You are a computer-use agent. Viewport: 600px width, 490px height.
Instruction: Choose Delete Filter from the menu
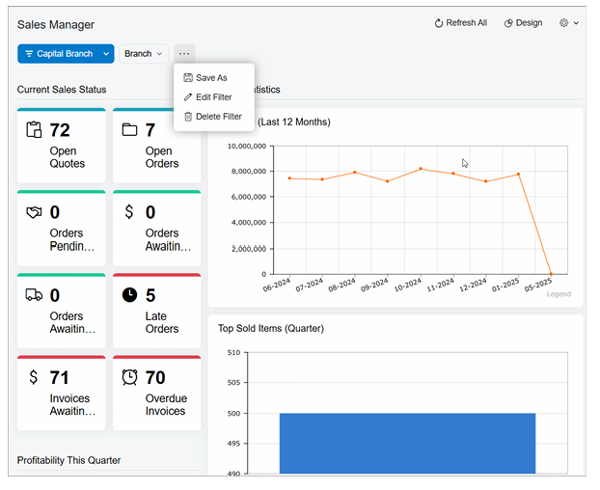[218, 116]
